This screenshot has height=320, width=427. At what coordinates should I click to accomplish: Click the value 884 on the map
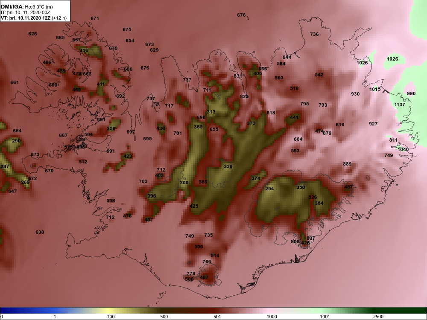click(x=298, y=140)
